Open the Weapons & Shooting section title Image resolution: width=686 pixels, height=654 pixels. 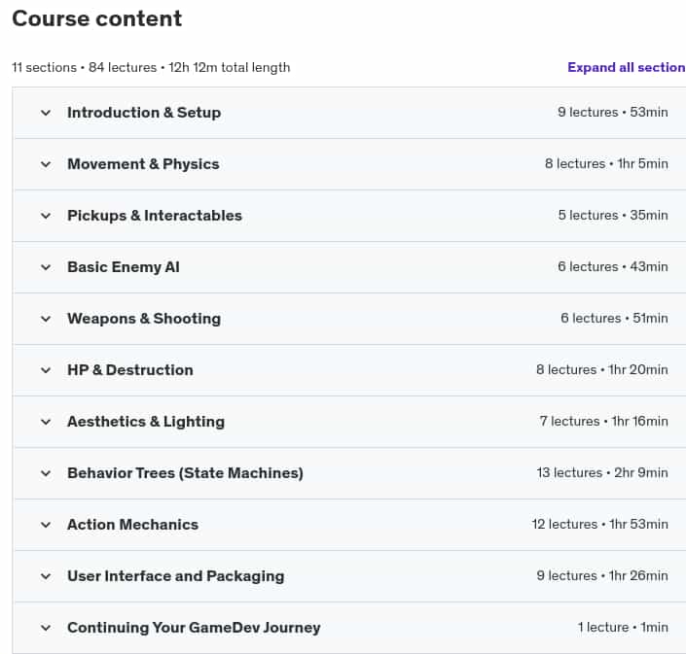pos(144,319)
